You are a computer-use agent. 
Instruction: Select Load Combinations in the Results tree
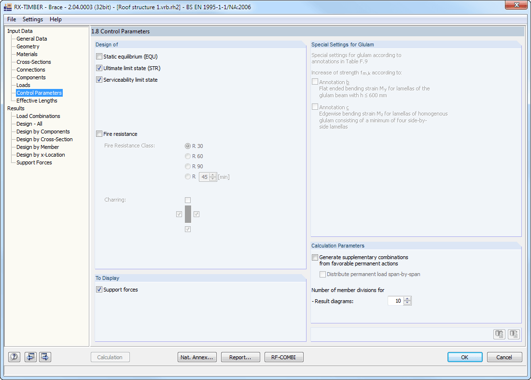click(38, 116)
